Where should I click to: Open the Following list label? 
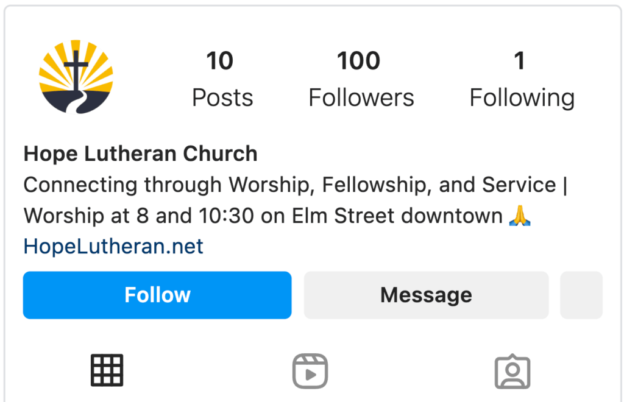tap(522, 98)
